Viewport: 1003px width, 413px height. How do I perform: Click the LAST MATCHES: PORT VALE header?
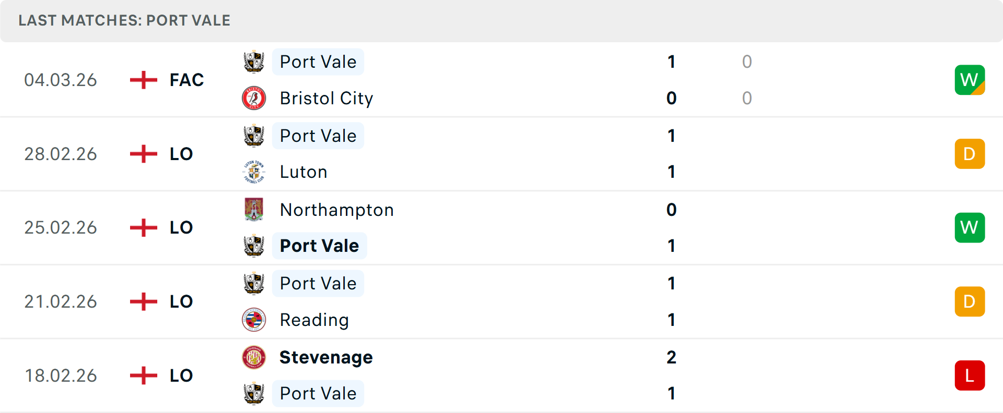(124, 21)
